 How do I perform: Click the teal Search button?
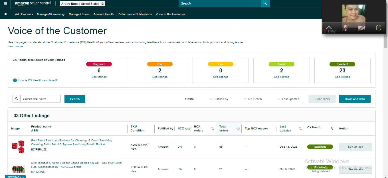click(75, 99)
